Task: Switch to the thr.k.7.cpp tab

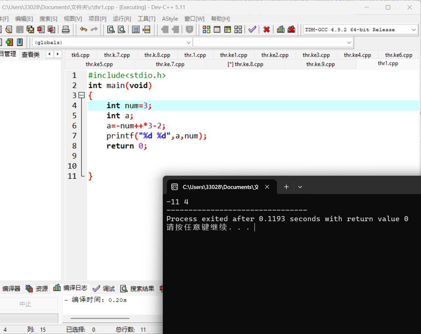Action: [117, 55]
